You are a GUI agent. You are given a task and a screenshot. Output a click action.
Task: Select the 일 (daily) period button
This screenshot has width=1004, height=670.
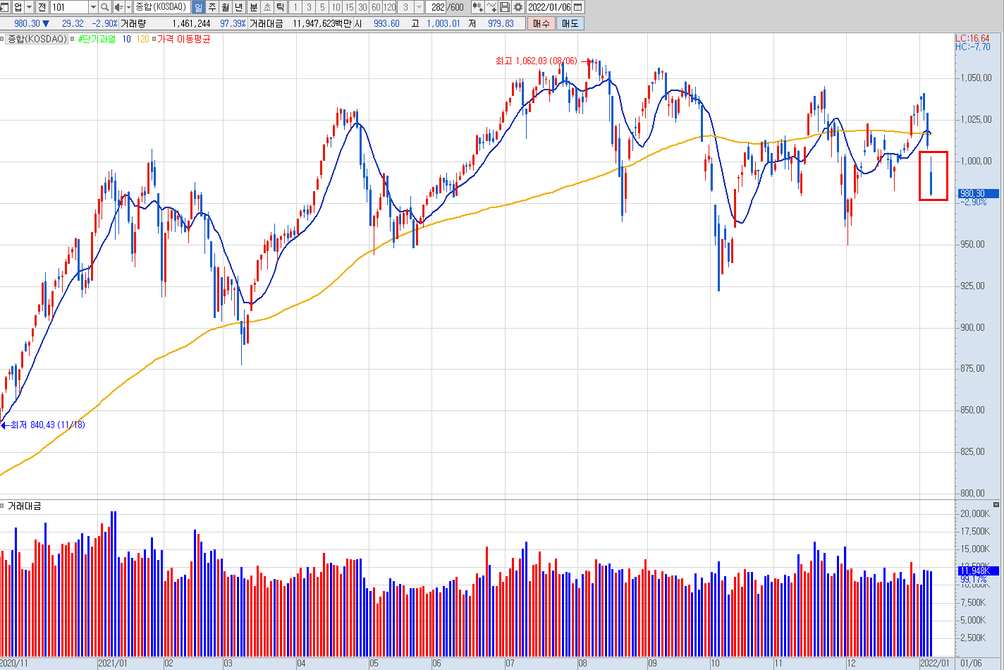(x=198, y=7)
